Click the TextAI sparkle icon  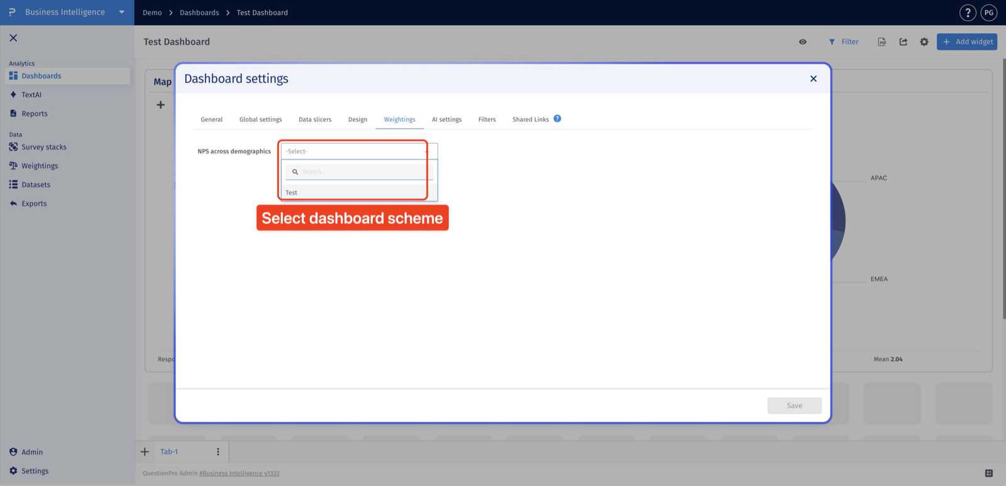[x=13, y=94]
